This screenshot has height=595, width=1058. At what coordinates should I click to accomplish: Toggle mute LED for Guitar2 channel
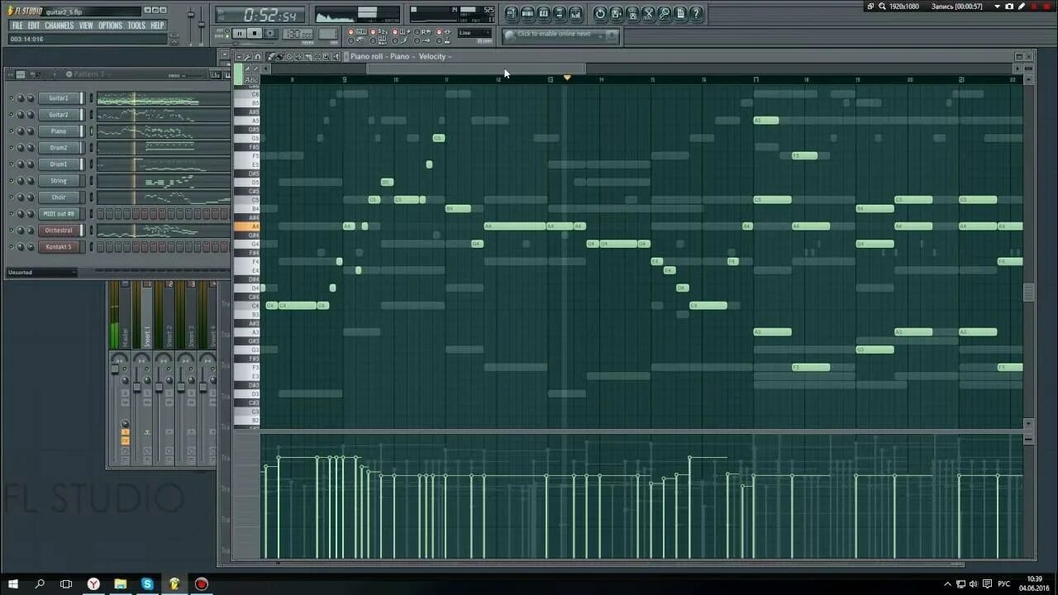(12, 115)
